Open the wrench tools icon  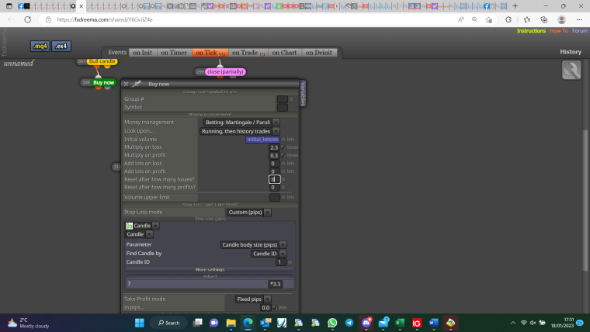click(x=571, y=70)
